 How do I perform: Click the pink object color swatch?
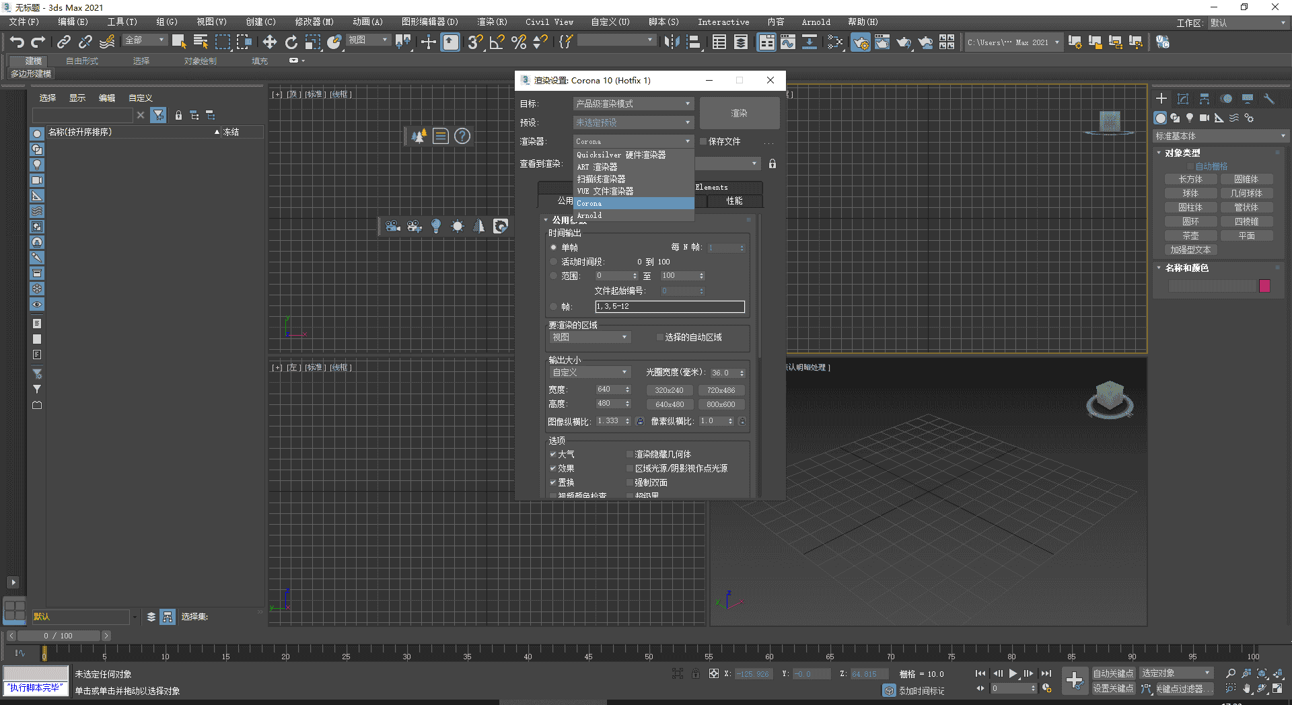1264,286
